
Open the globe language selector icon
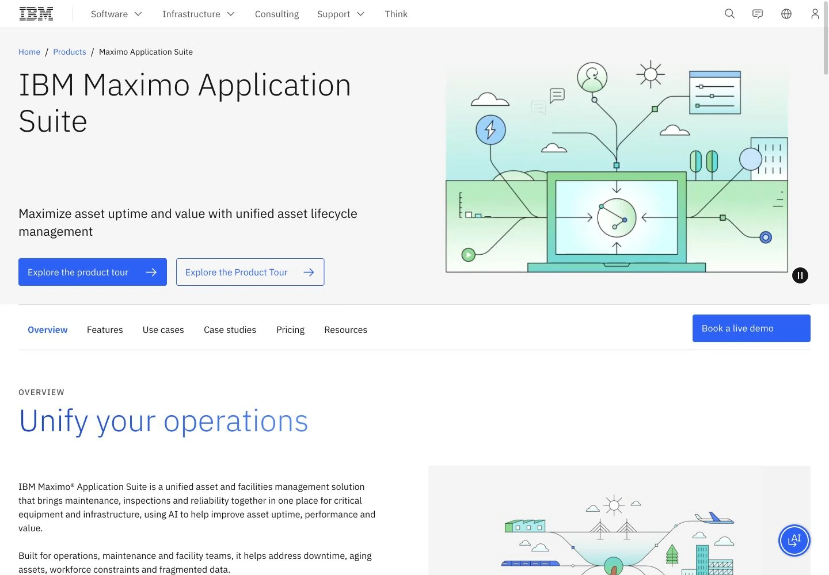pyautogui.click(x=786, y=14)
